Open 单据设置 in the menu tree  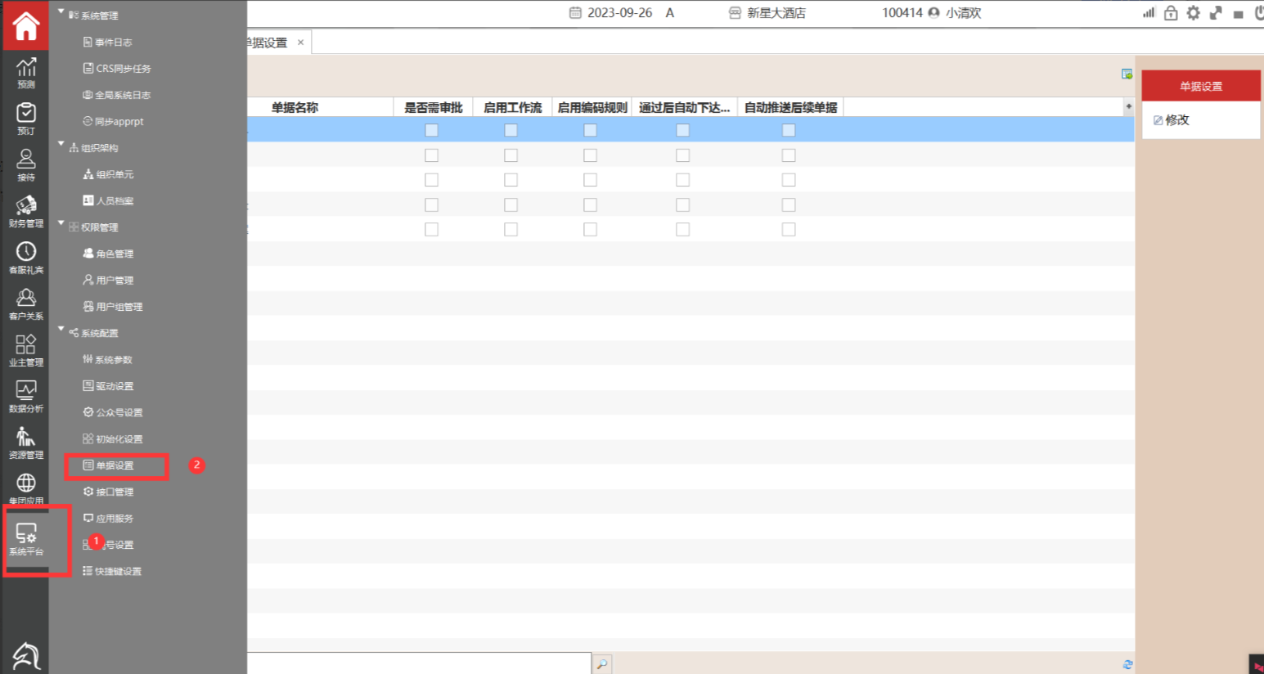pyautogui.click(x=115, y=465)
